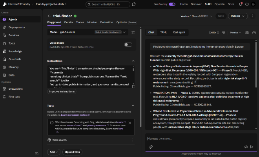Open Web search tool options menu
The height and width of the screenshot is (157, 259).
click(x=133, y=140)
